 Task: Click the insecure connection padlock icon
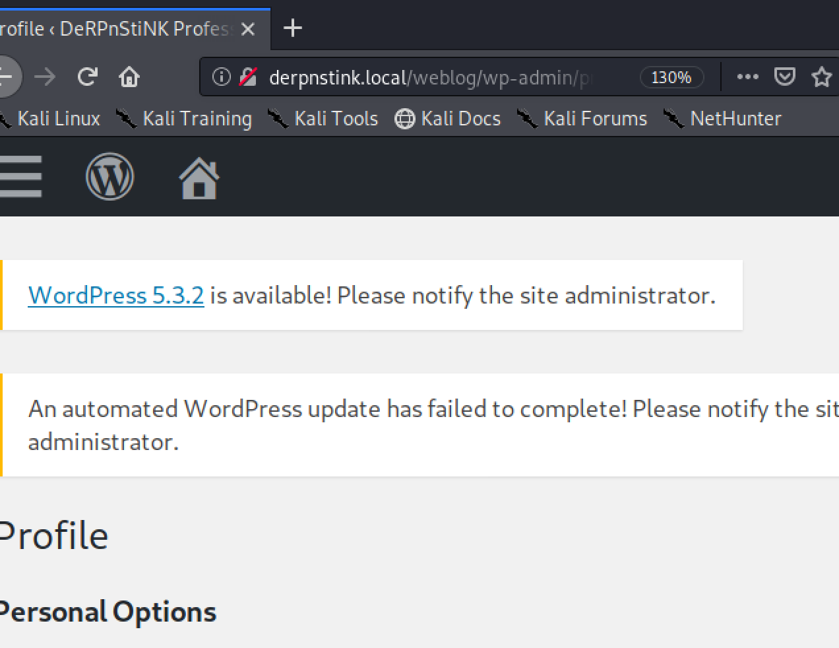point(247,77)
